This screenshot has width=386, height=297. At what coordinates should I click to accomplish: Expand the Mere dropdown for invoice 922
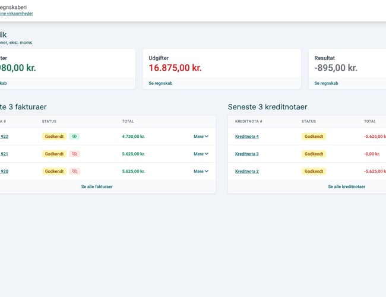(x=201, y=136)
